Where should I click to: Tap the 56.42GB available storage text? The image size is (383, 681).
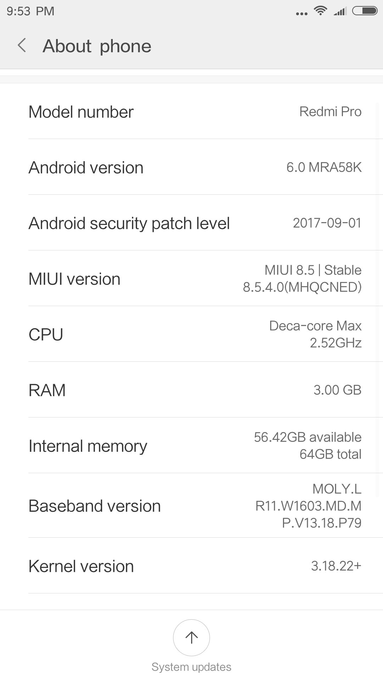pyautogui.click(x=307, y=437)
